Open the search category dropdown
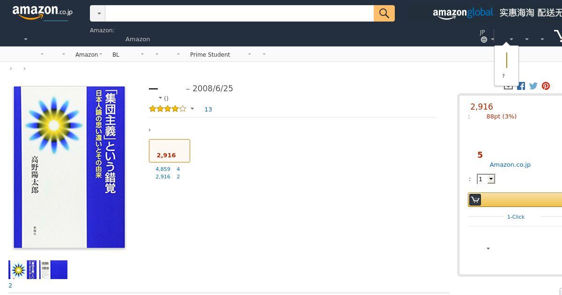Viewport: 562px width, 295px height. [98, 14]
